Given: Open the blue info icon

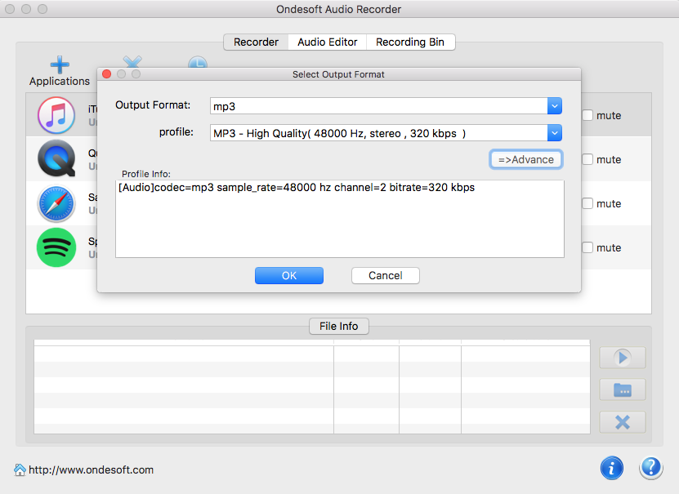Looking at the screenshot, I should 612,468.
